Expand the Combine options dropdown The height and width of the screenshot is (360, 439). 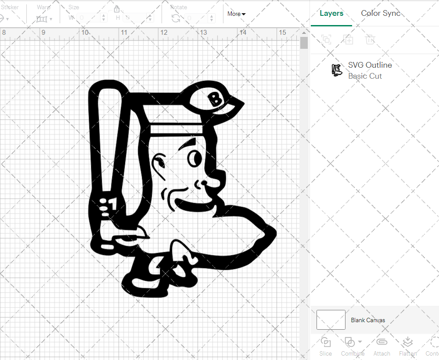pyautogui.click(x=360, y=342)
